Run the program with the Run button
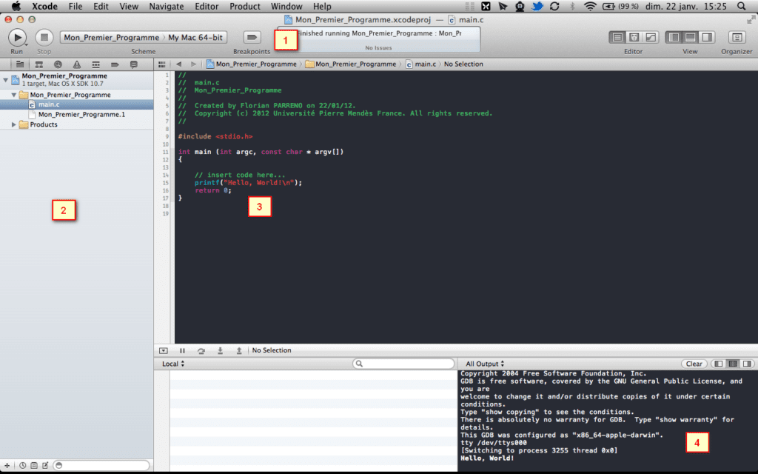This screenshot has width=758, height=474. [x=17, y=37]
